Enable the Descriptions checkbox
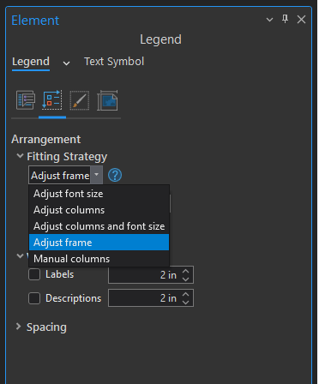319x384 pixels. 34,298
